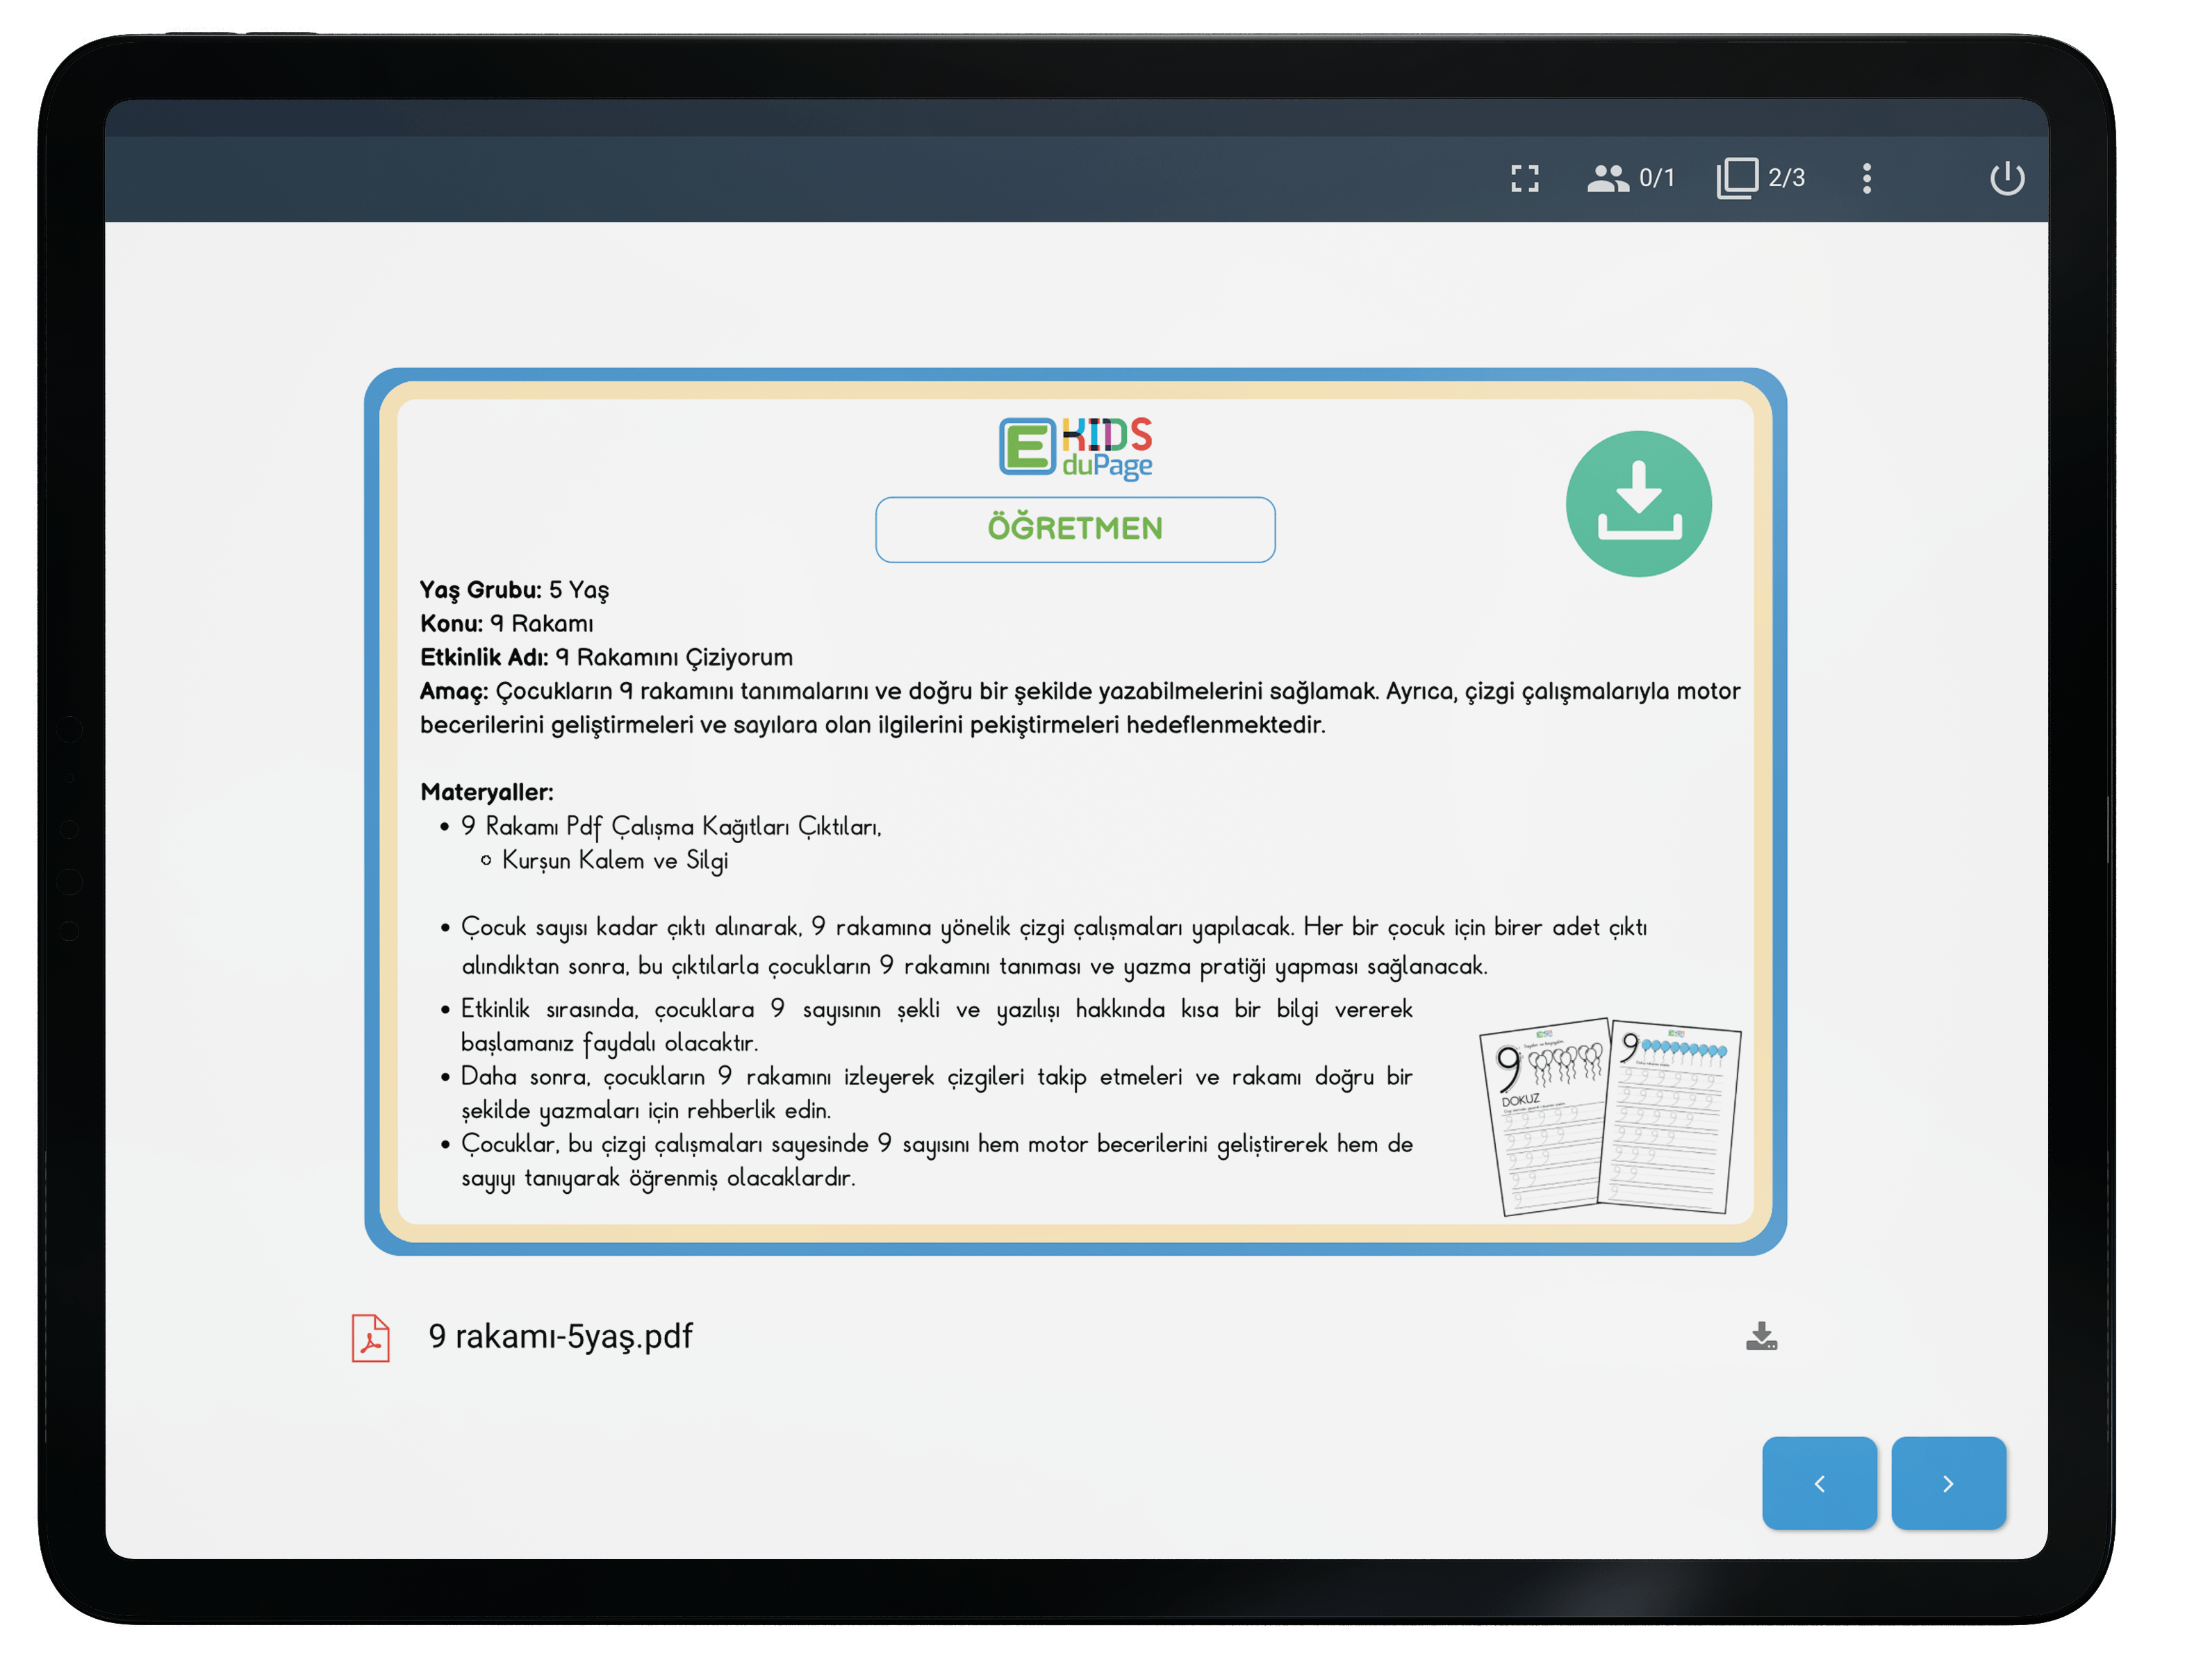Viewport: 2185px width, 1680px height.
Task: Click the 2/3 page counter
Action: pyautogui.click(x=1786, y=178)
